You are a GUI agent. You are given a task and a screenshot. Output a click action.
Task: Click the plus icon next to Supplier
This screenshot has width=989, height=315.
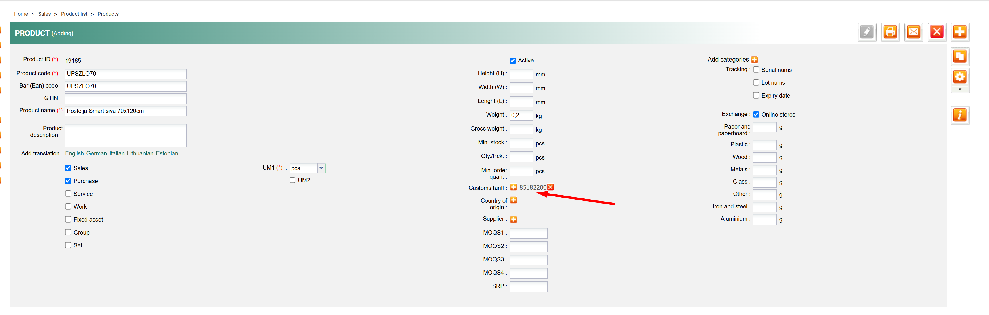pos(513,219)
